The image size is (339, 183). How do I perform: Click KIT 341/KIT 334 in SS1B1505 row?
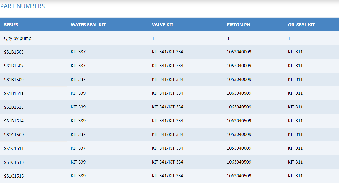[x=167, y=52]
